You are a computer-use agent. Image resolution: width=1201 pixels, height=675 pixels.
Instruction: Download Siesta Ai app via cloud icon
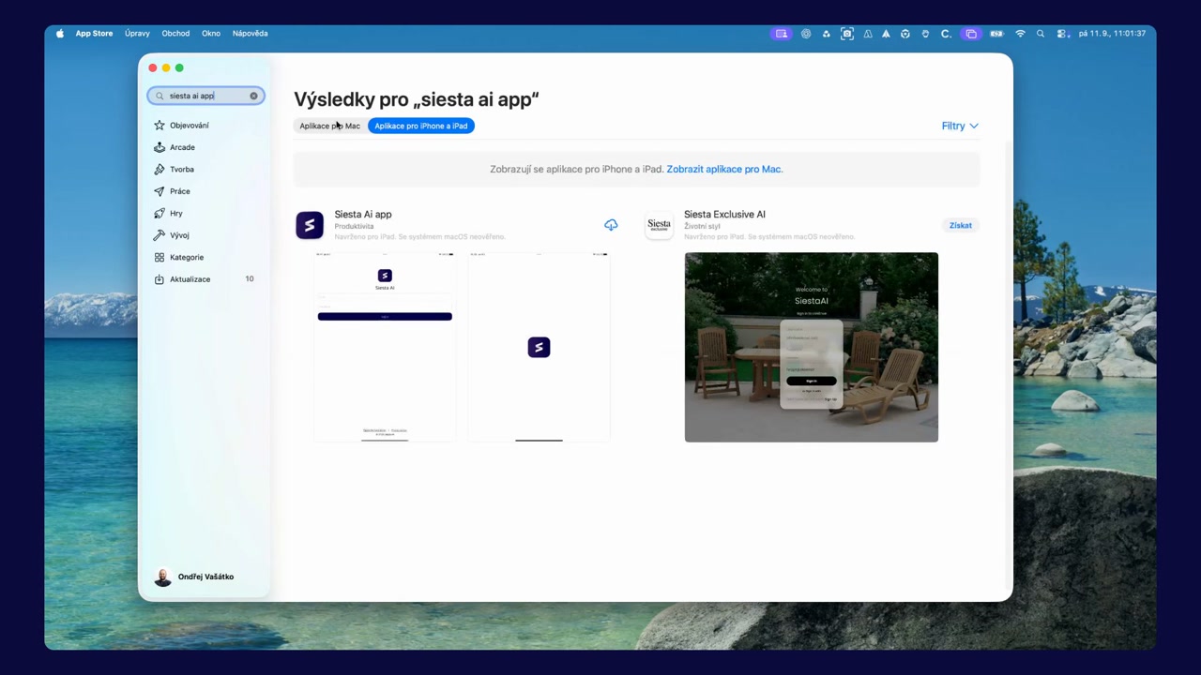pyautogui.click(x=611, y=225)
